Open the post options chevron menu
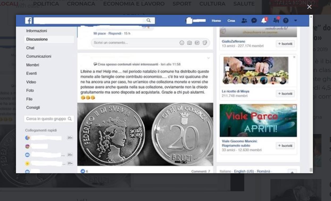The width and height of the screenshot is (331, 201). (x=208, y=58)
